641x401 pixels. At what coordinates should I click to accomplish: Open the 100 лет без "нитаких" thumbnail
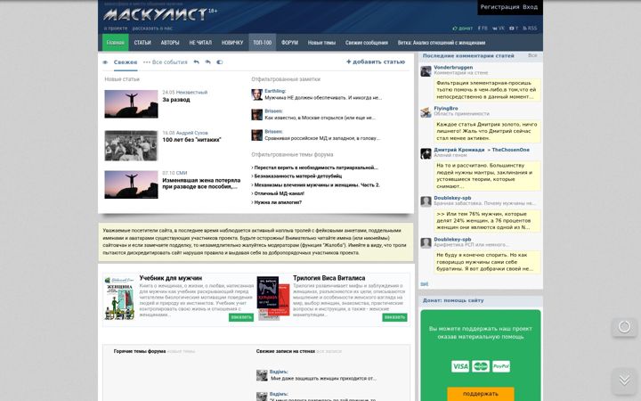click(x=131, y=145)
